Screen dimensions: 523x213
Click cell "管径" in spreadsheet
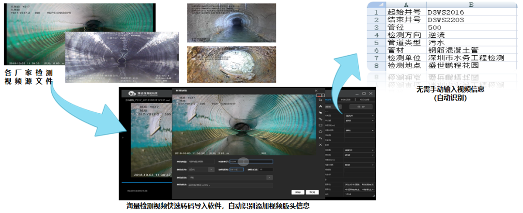coord(405,27)
